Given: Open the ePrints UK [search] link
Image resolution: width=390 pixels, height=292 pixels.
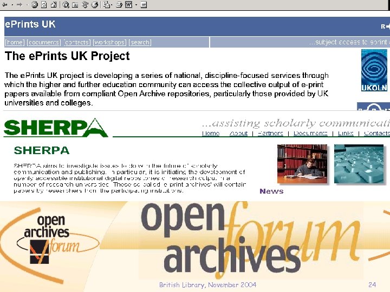Looking at the screenshot, I should [140, 43].
